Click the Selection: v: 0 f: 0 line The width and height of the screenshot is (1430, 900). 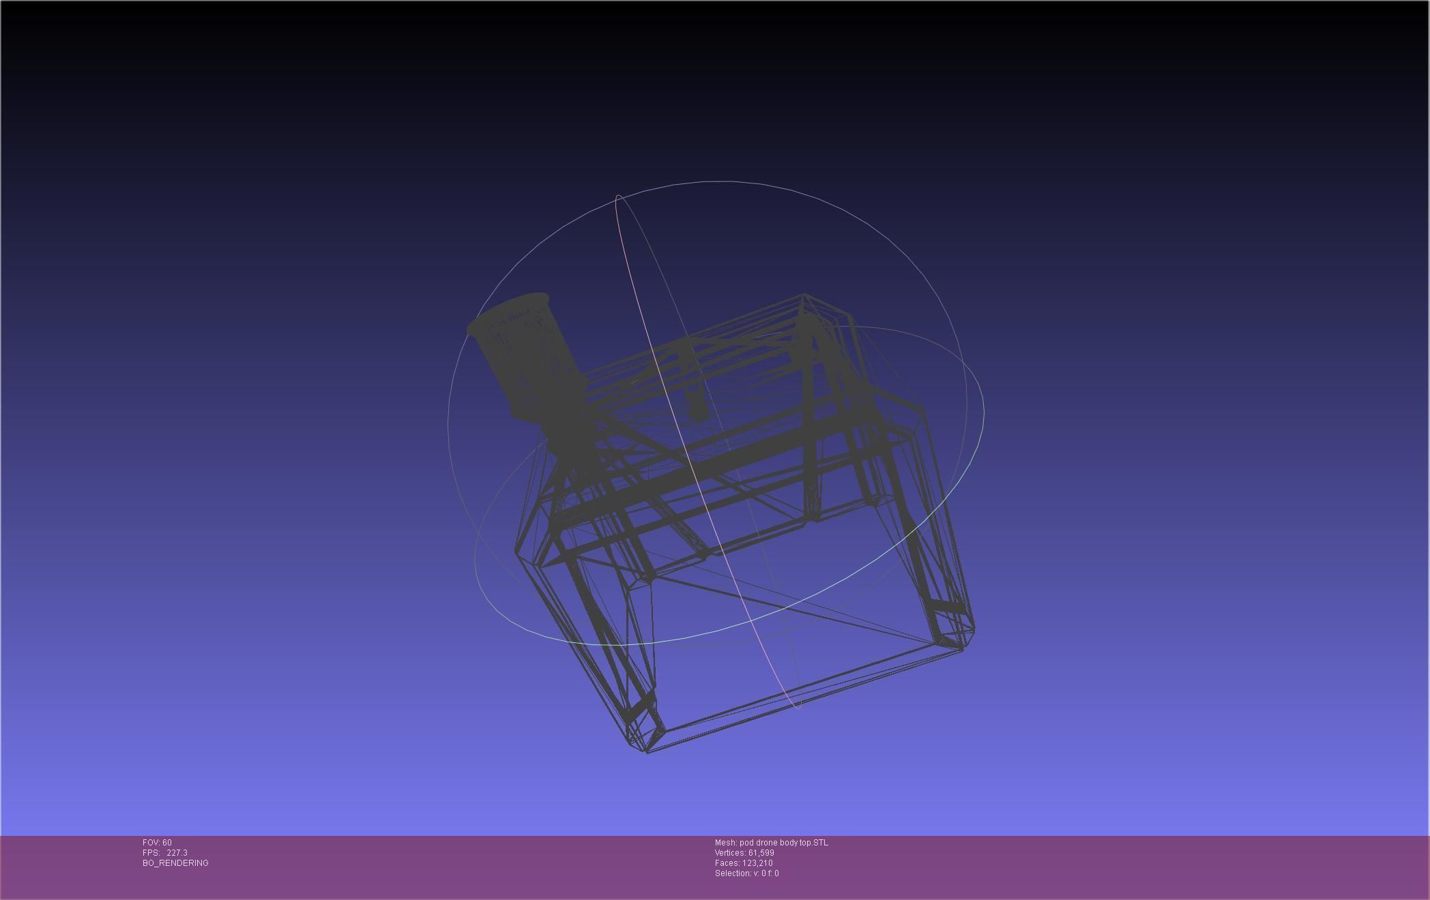(x=746, y=873)
